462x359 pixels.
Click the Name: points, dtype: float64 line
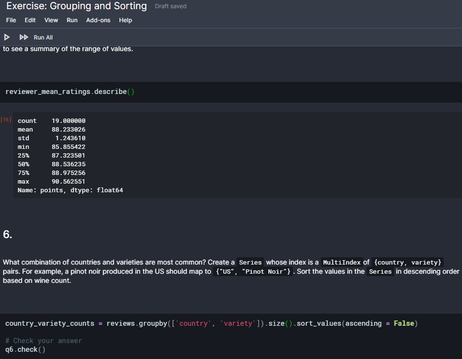point(70,190)
